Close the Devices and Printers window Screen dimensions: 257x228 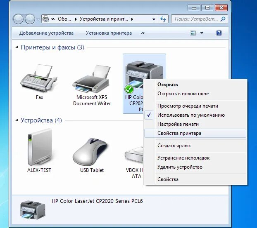(221, 8)
